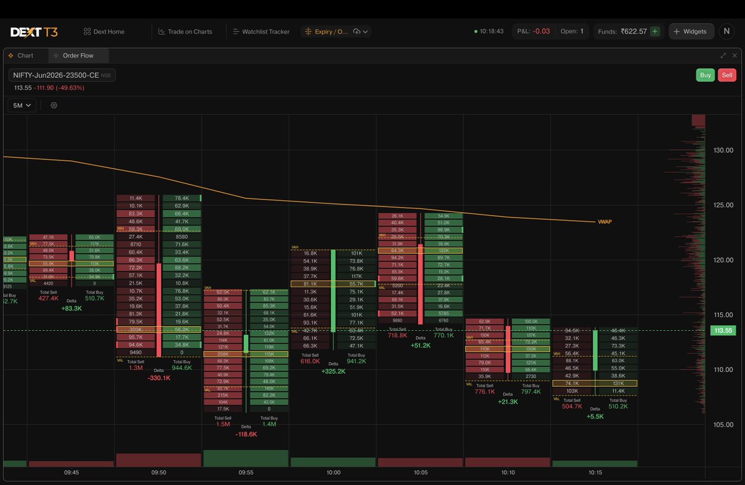Click the red Sell button

[727, 75]
